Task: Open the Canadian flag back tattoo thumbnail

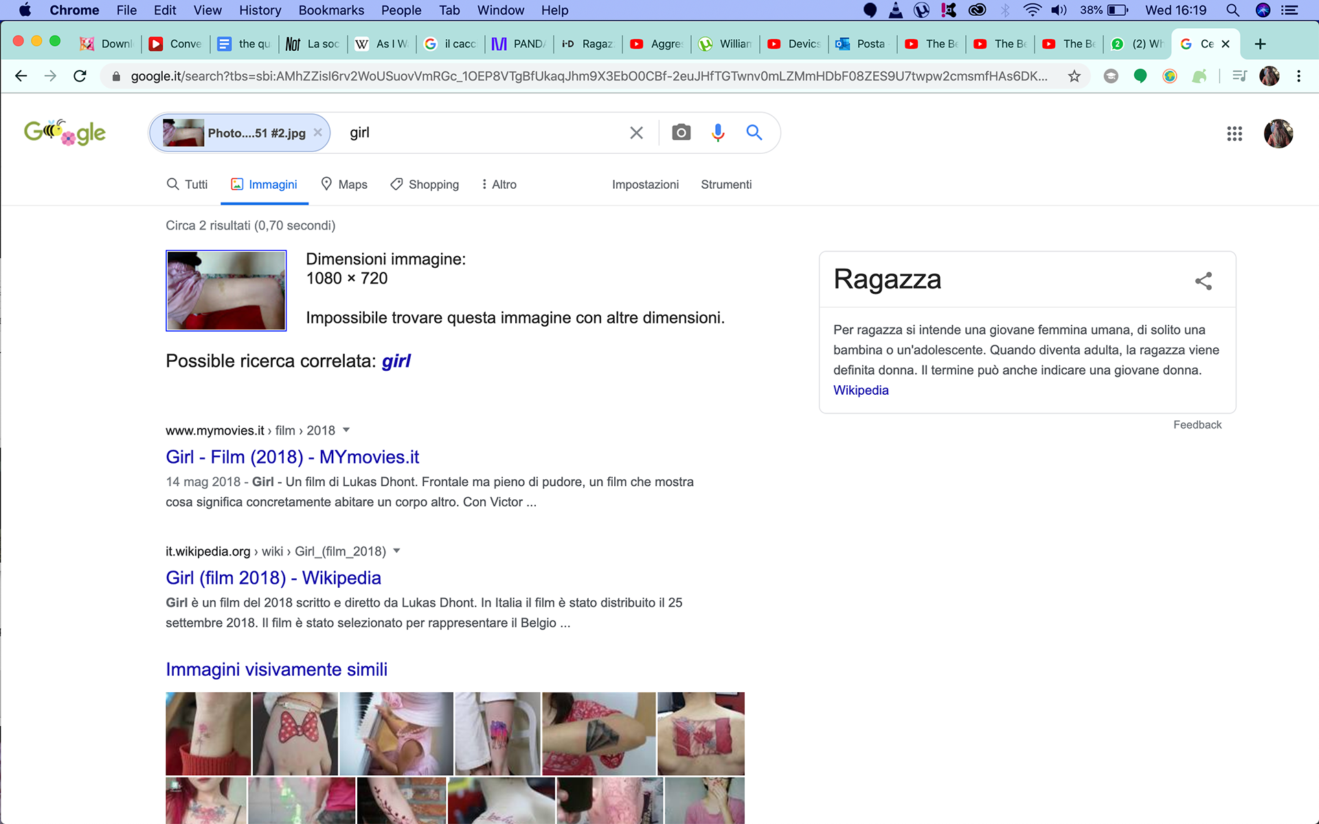Action: pyautogui.click(x=701, y=733)
